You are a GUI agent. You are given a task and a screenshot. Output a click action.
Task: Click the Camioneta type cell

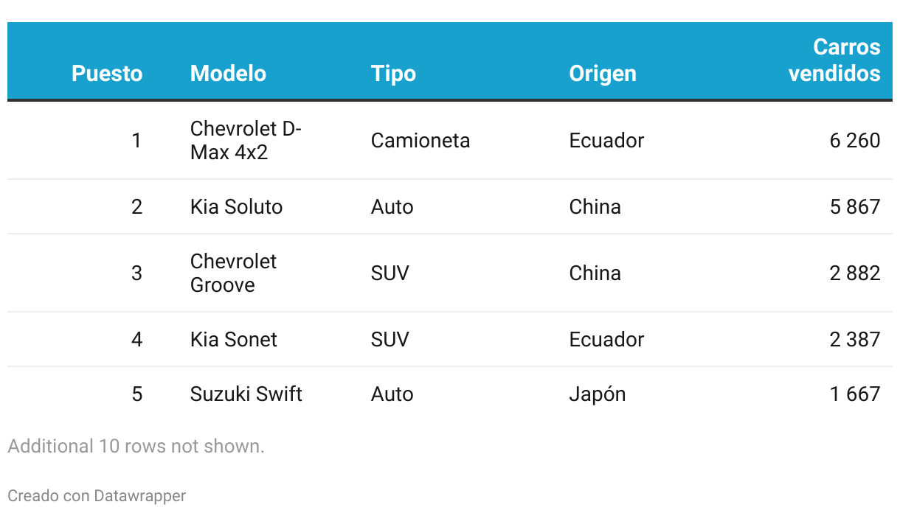(420, 140)
